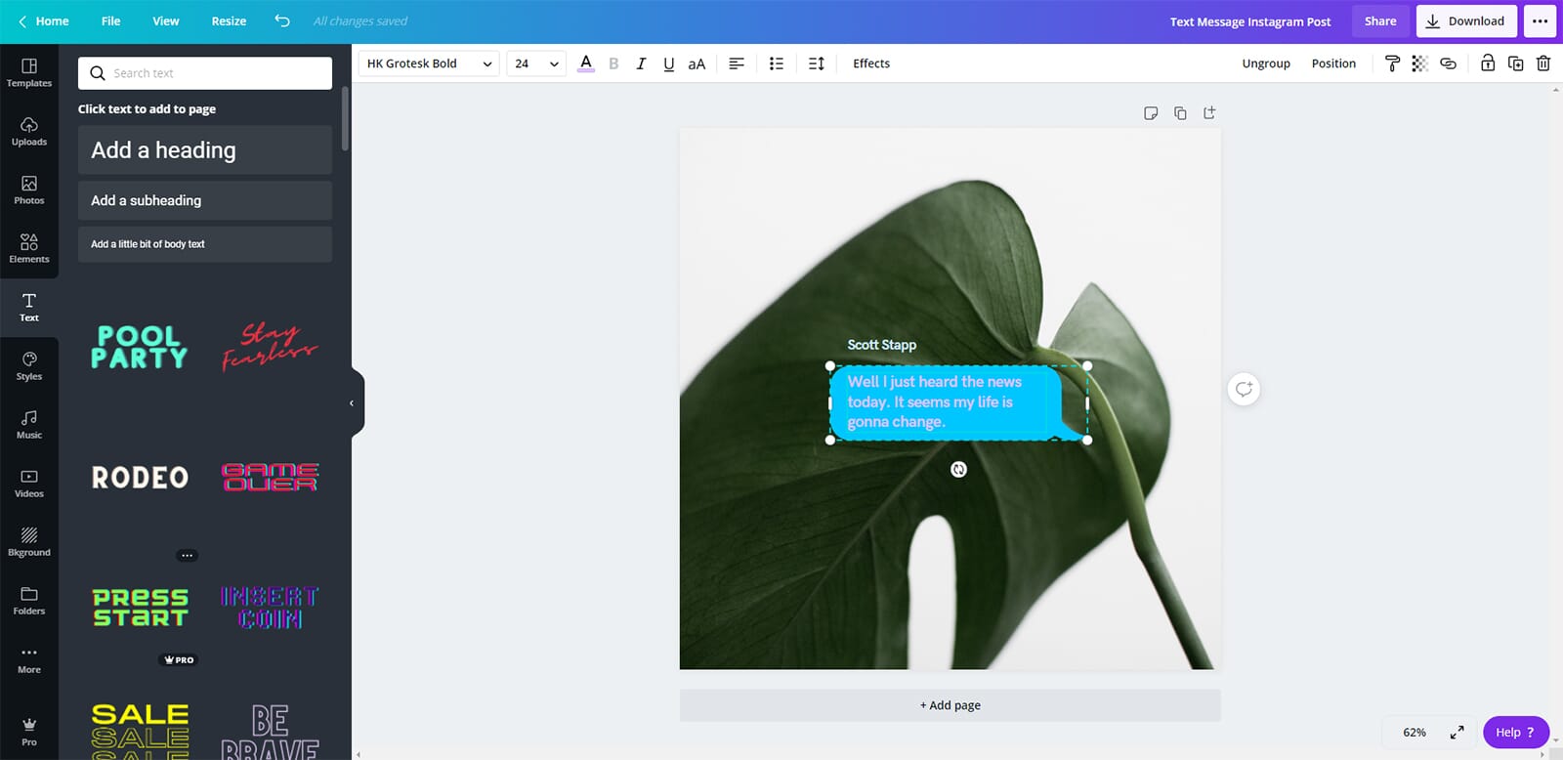Open the Elements panel
Viewport: 1563px width, 760px height.
[29, 249]
